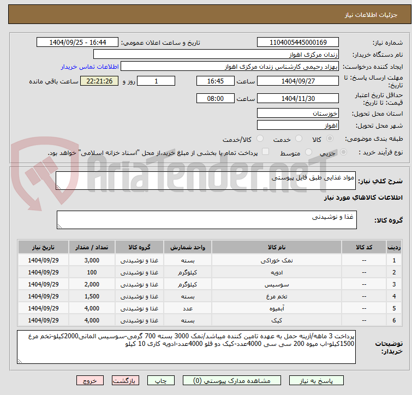Click unit کیلوگرم in سوسیس row
This screenshot has height=395, width=412.
coord(188,284)
